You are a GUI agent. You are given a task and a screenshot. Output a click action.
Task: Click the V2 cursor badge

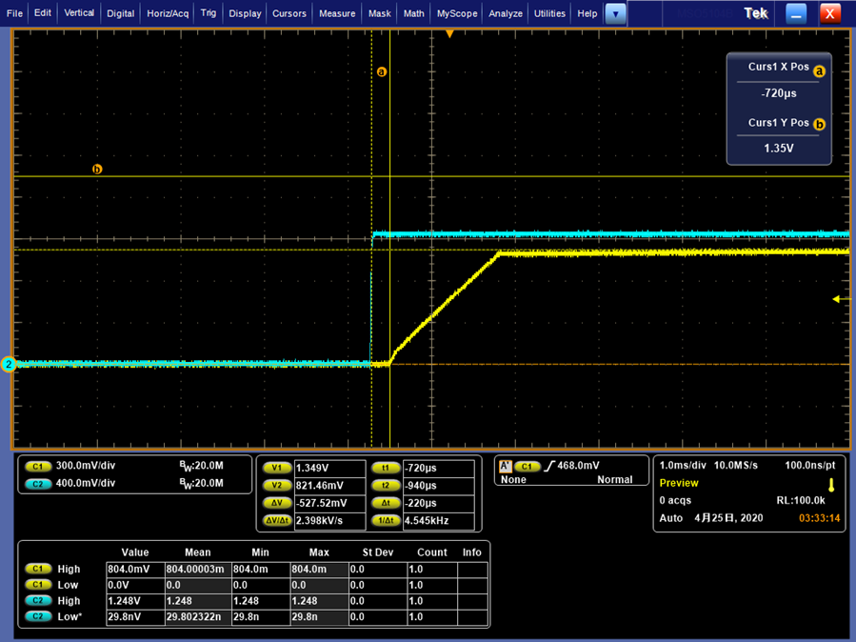[277, 486]
